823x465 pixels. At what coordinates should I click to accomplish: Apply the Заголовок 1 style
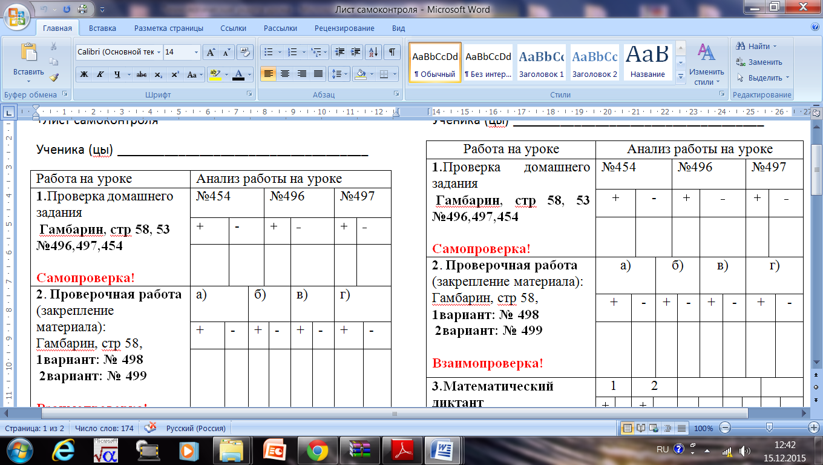(541, 63)
